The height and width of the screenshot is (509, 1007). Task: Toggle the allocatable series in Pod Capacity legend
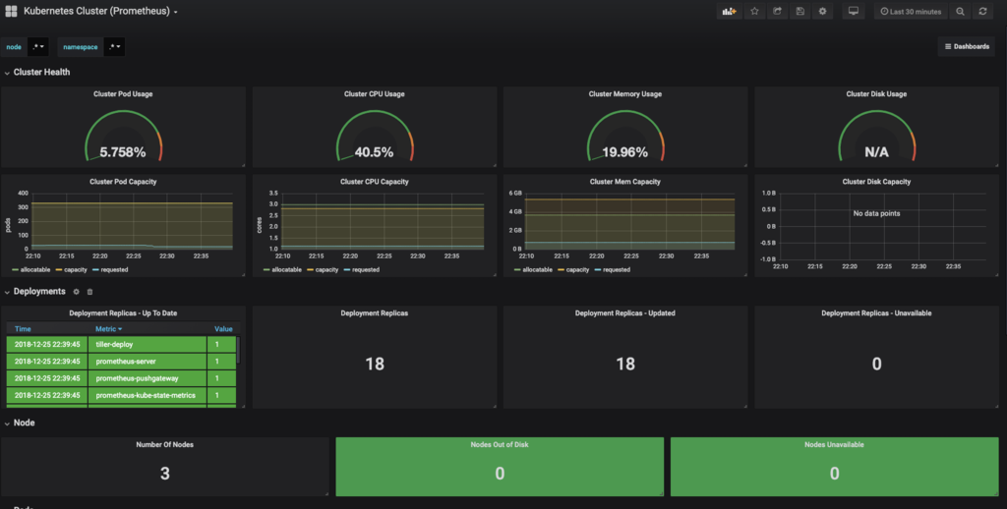coord(29,269)
